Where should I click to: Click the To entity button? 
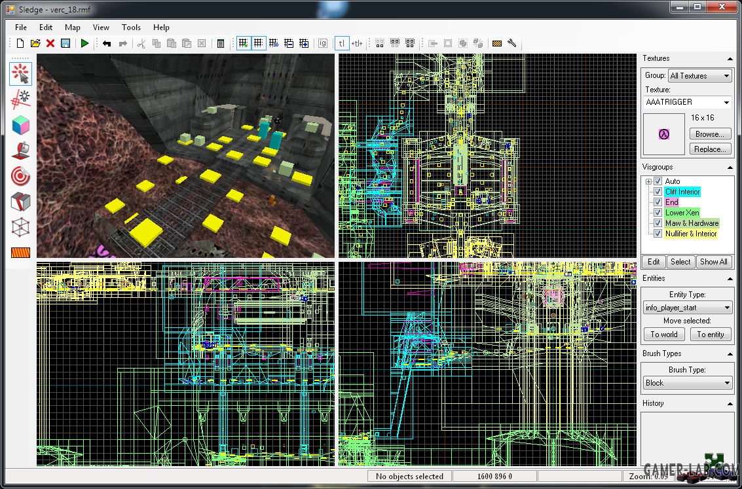(x=711, y=335)
